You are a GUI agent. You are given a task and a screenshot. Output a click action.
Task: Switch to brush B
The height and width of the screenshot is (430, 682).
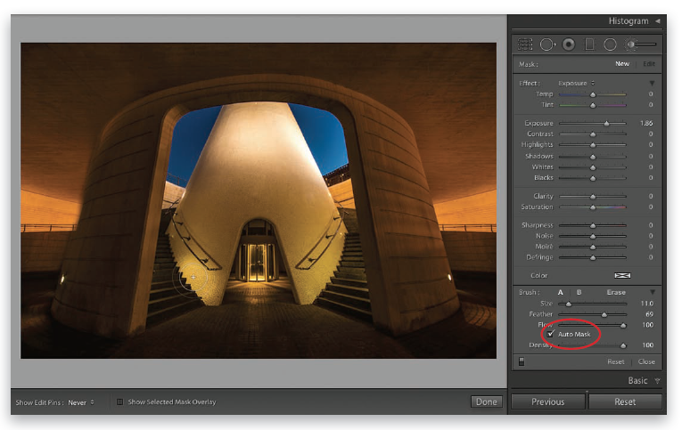pyautogui.click(x=579, y=292)
